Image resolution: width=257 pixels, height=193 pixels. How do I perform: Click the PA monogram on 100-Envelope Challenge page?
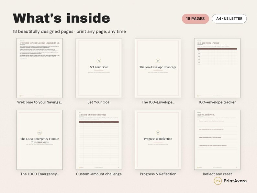coord(158,61)
